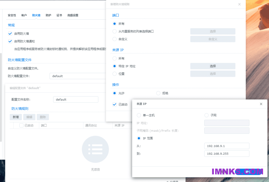Image resolution: width=269 pixels, height=182 pixels.
Task: Click the 新增 rule button
Action: [15, 117]
